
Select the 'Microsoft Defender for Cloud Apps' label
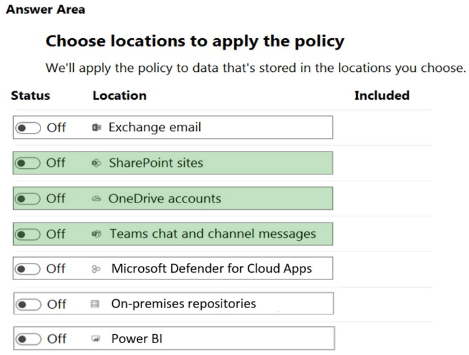tap(212, 269)
